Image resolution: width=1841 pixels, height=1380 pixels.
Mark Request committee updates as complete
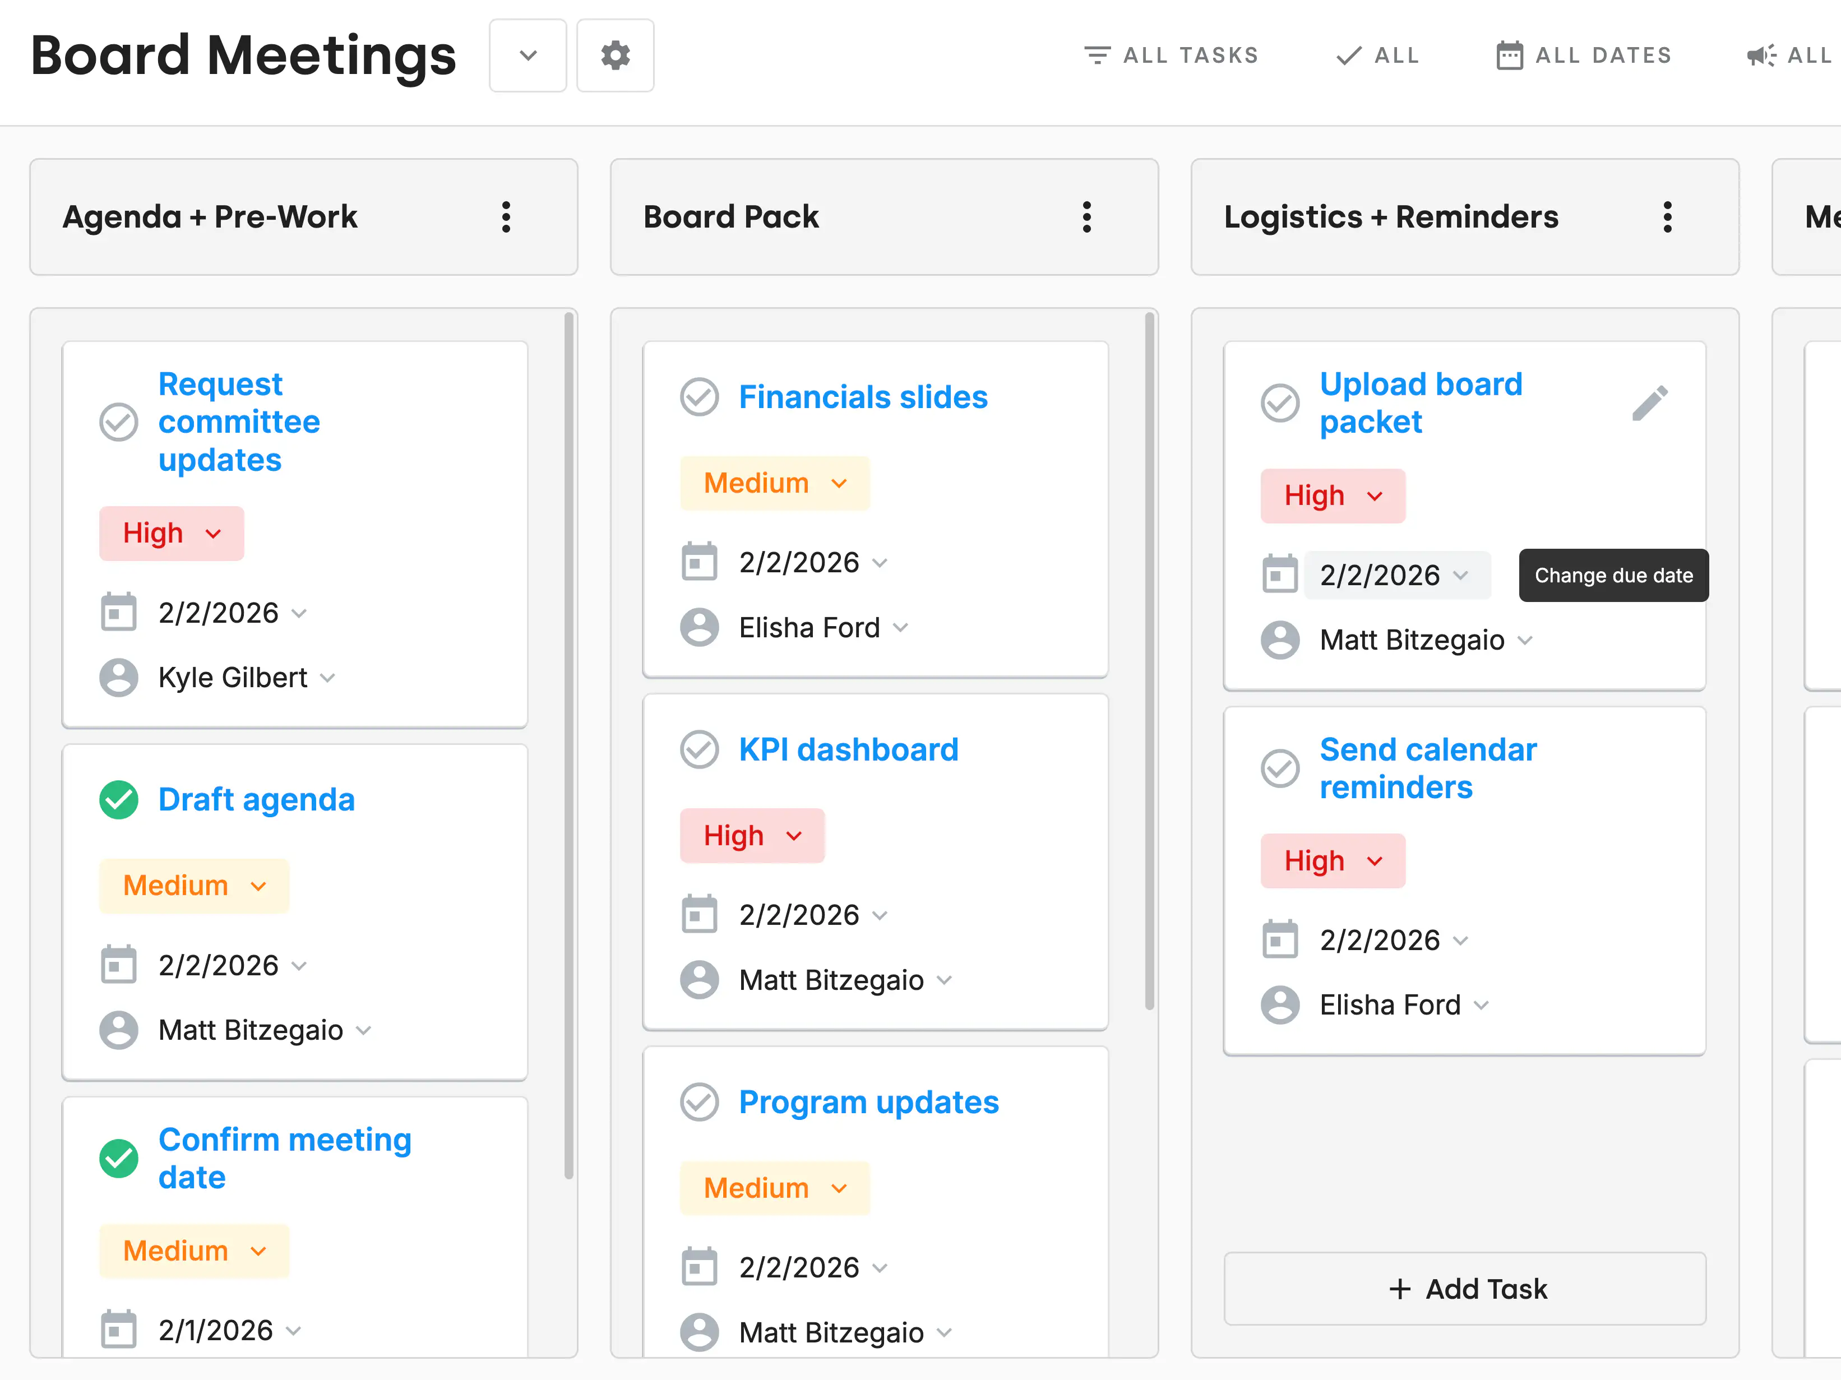pos(119,422)
